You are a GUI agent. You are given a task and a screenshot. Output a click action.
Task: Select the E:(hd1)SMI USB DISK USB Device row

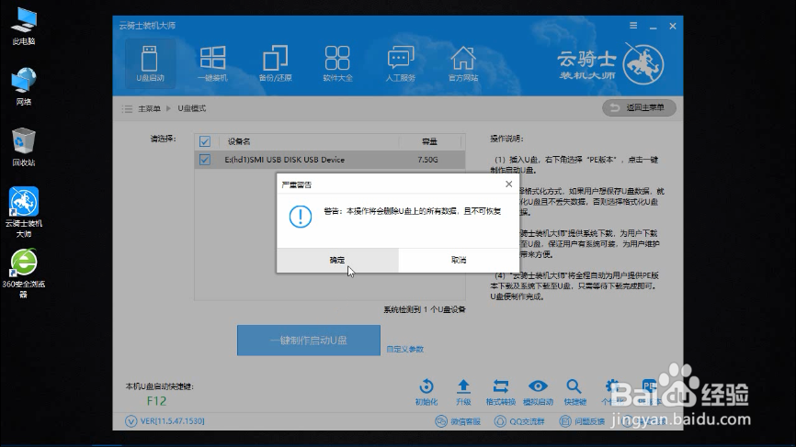(x=329, y=160)
